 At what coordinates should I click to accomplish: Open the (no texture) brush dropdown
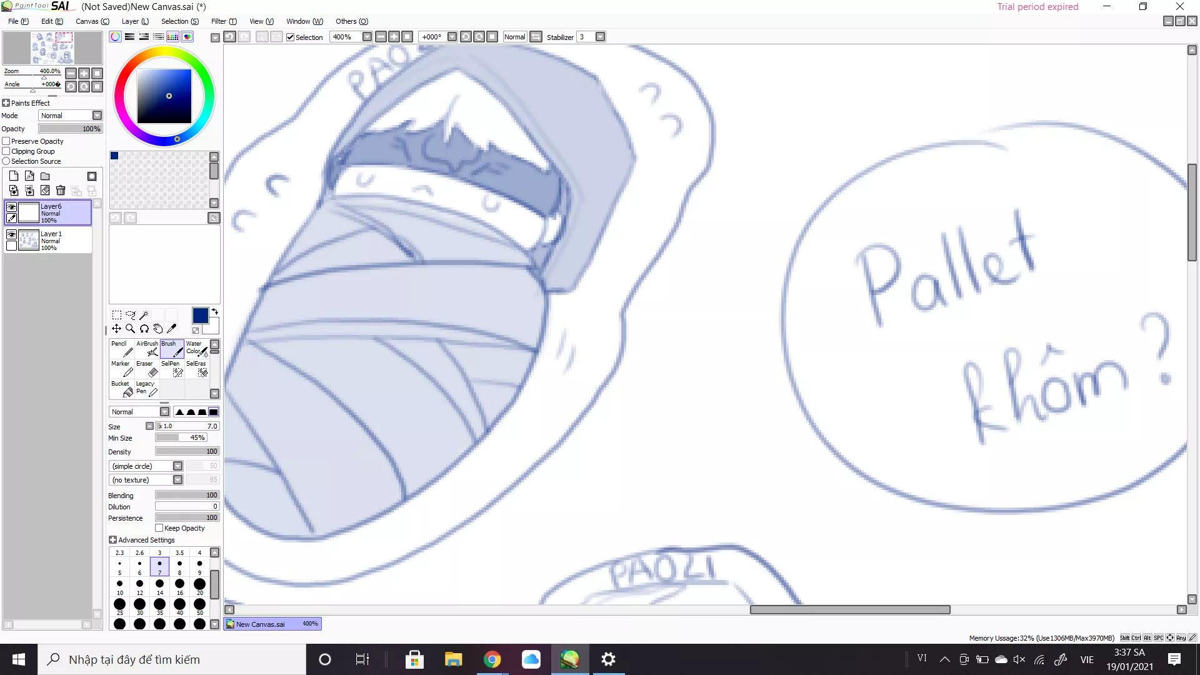coord(177,480)
